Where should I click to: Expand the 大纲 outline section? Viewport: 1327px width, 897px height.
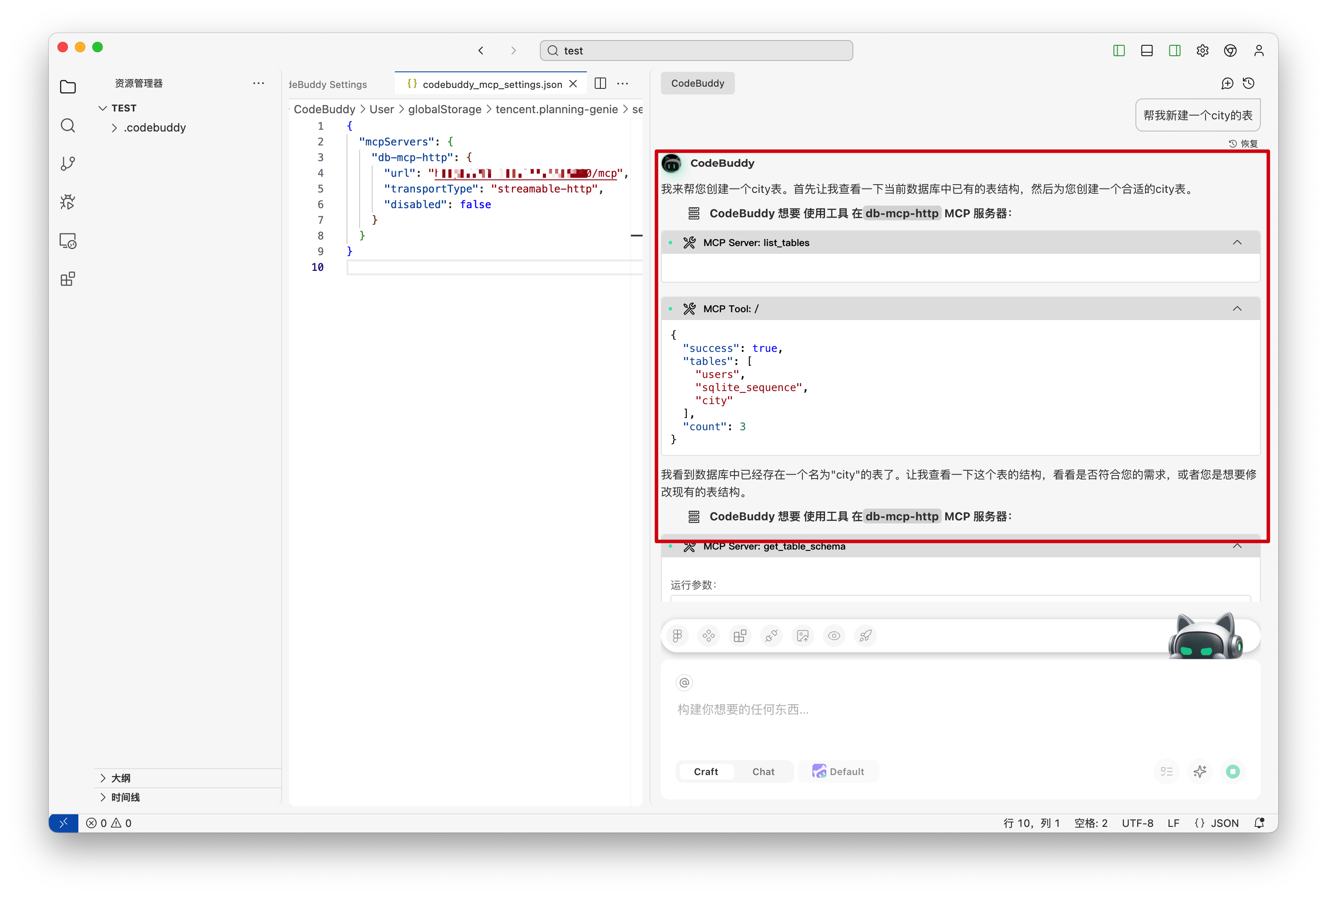pyautogui.click(x=121, y=778)
